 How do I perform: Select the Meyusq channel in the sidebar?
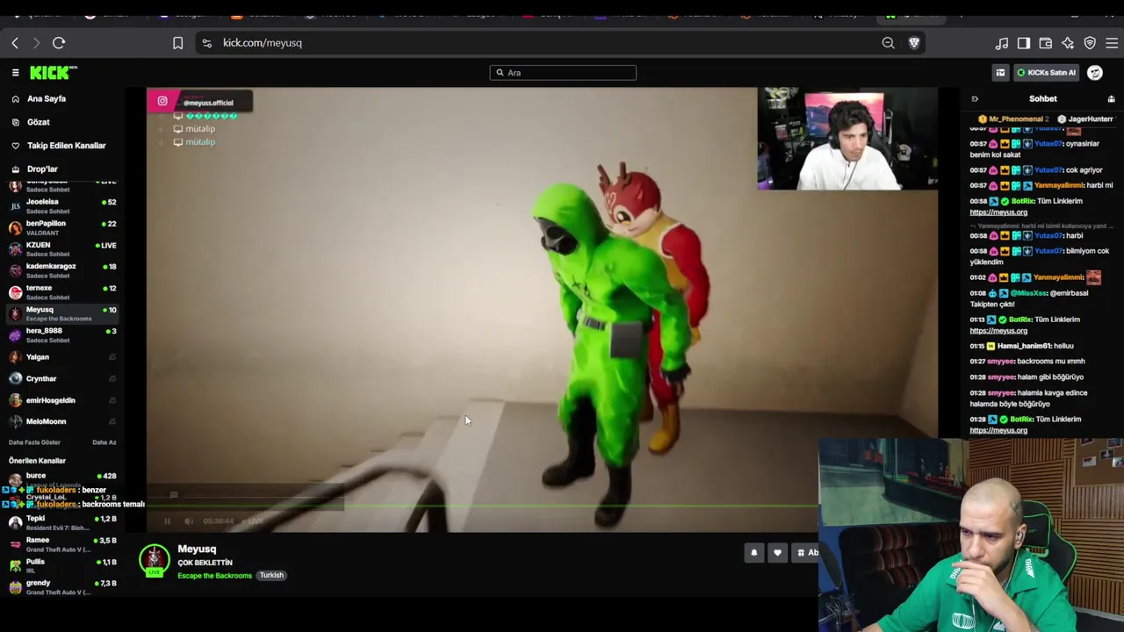pyautogui.click(x=61, y=313)
